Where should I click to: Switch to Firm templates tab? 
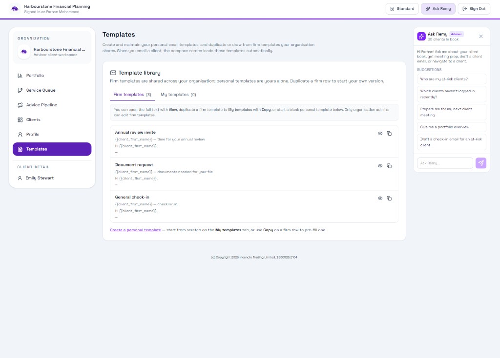coord(132,95)
